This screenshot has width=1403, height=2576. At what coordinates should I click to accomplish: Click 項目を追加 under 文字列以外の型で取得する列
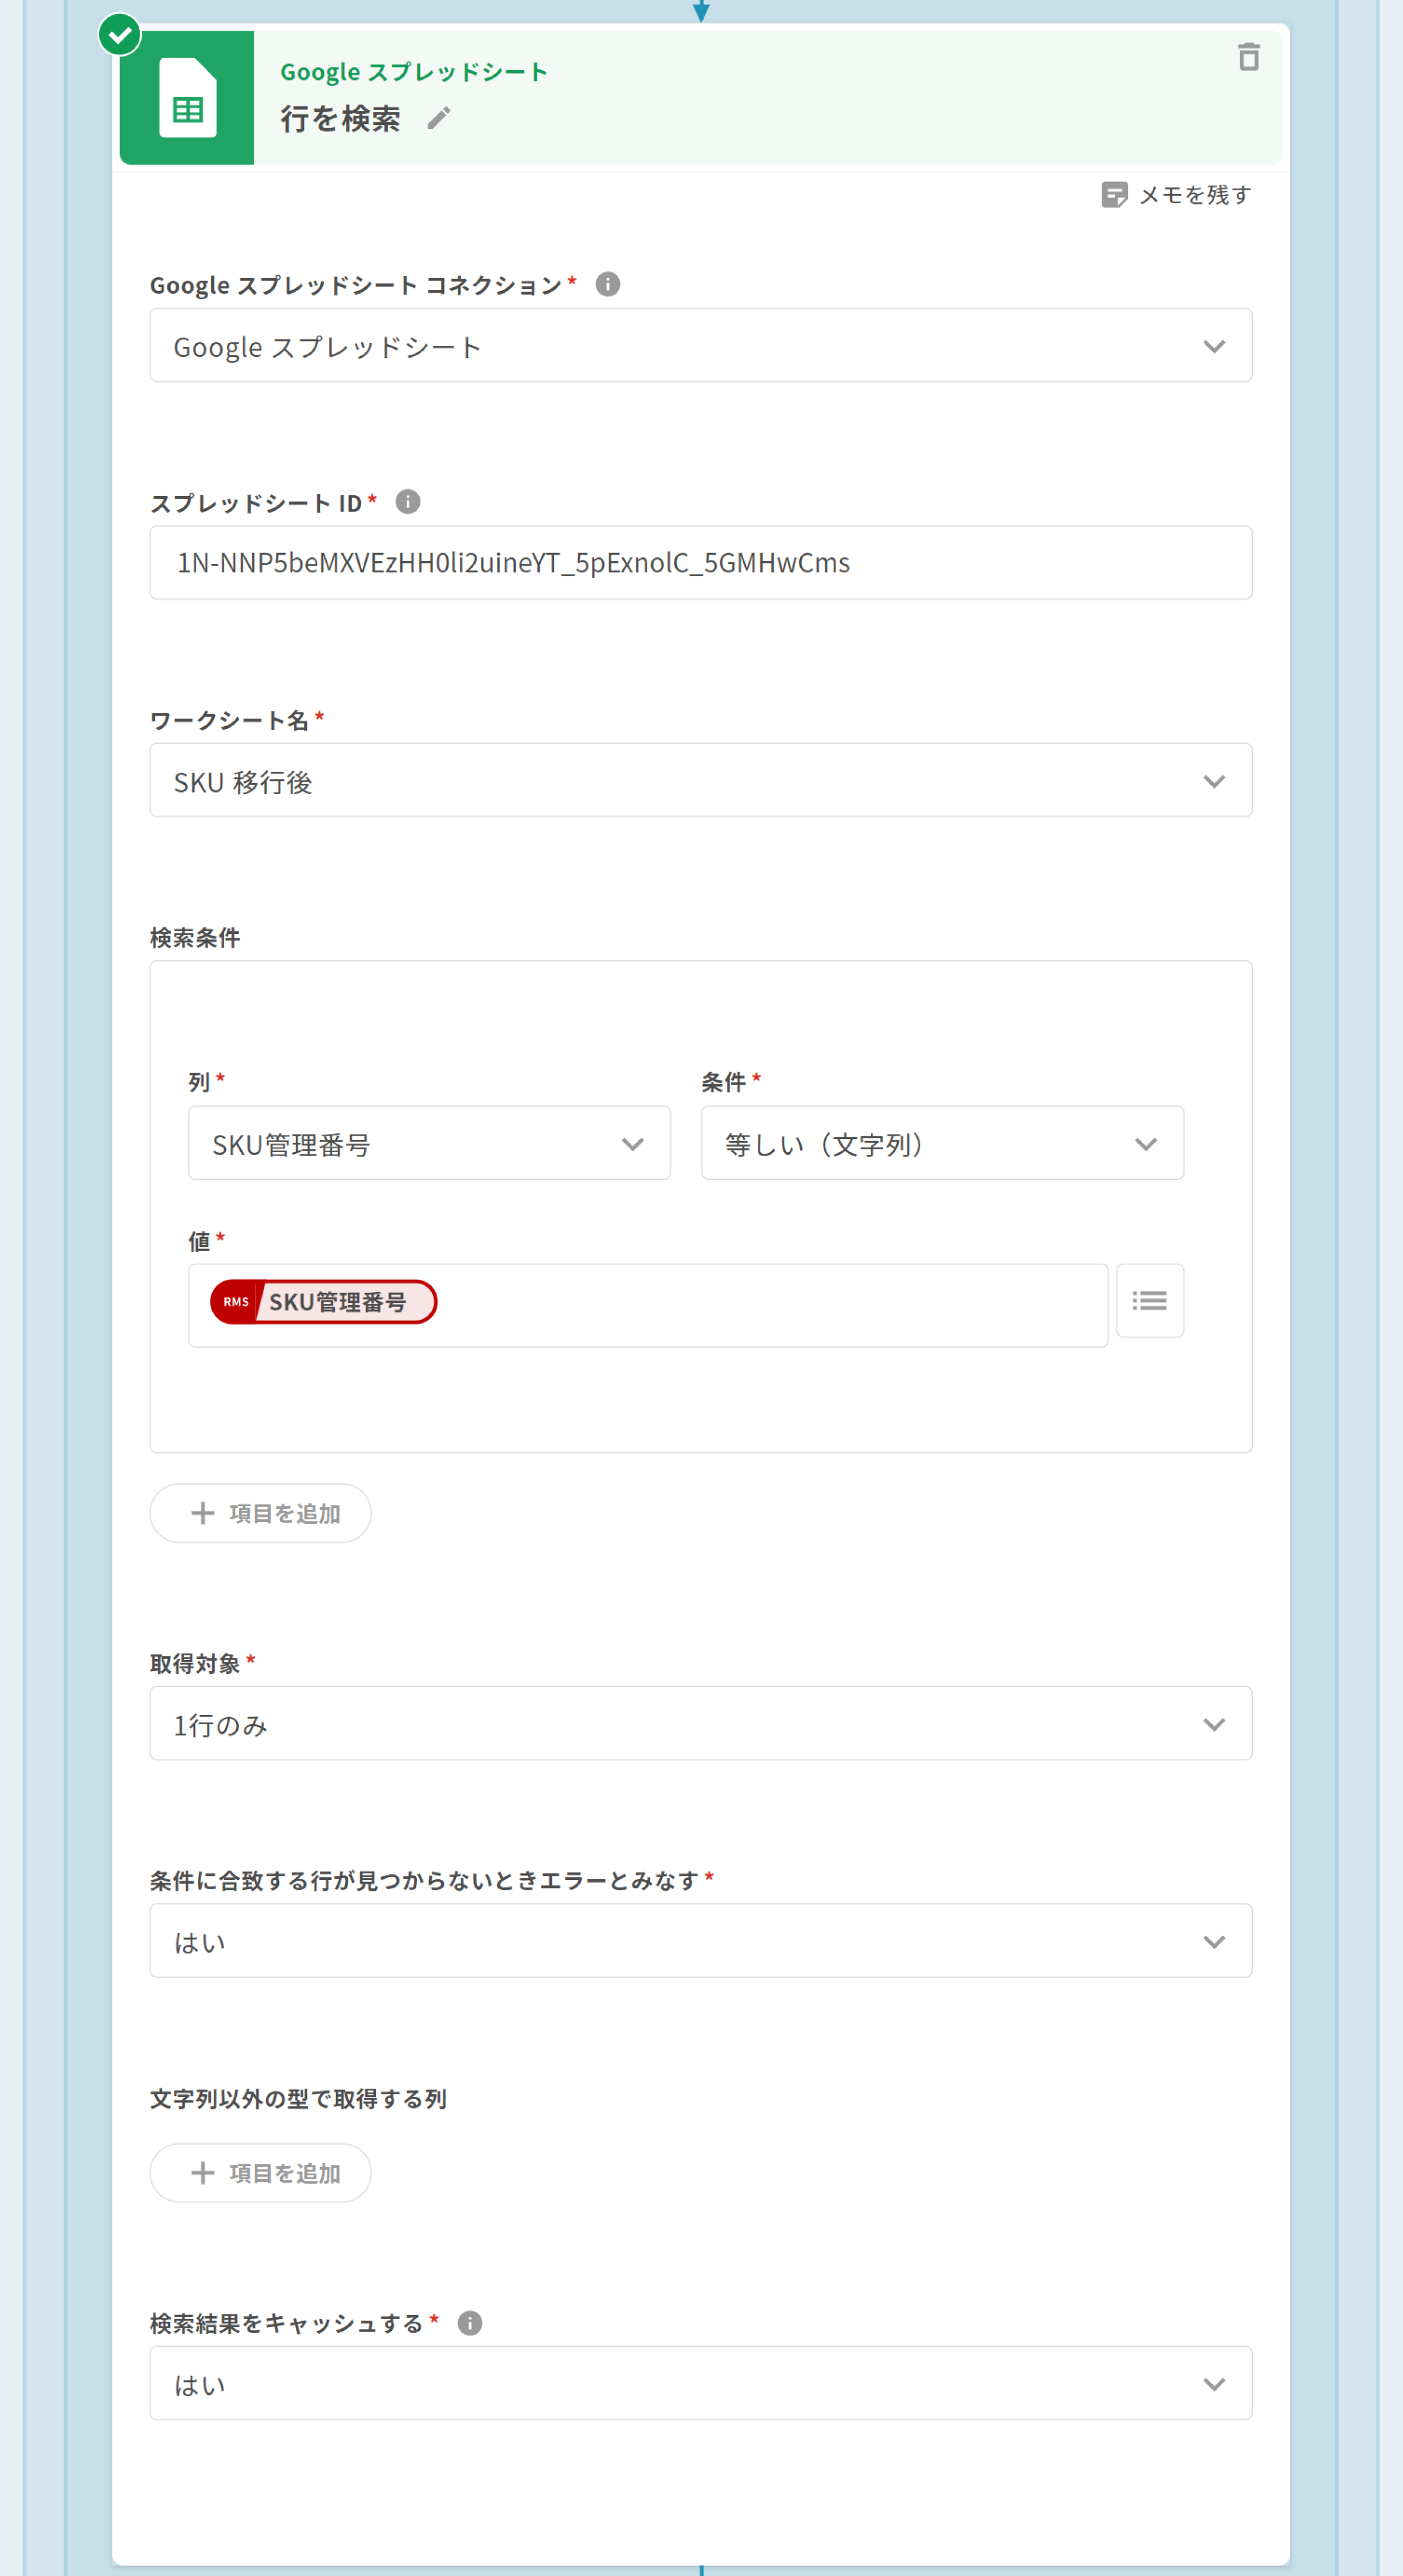point(261,2173)
